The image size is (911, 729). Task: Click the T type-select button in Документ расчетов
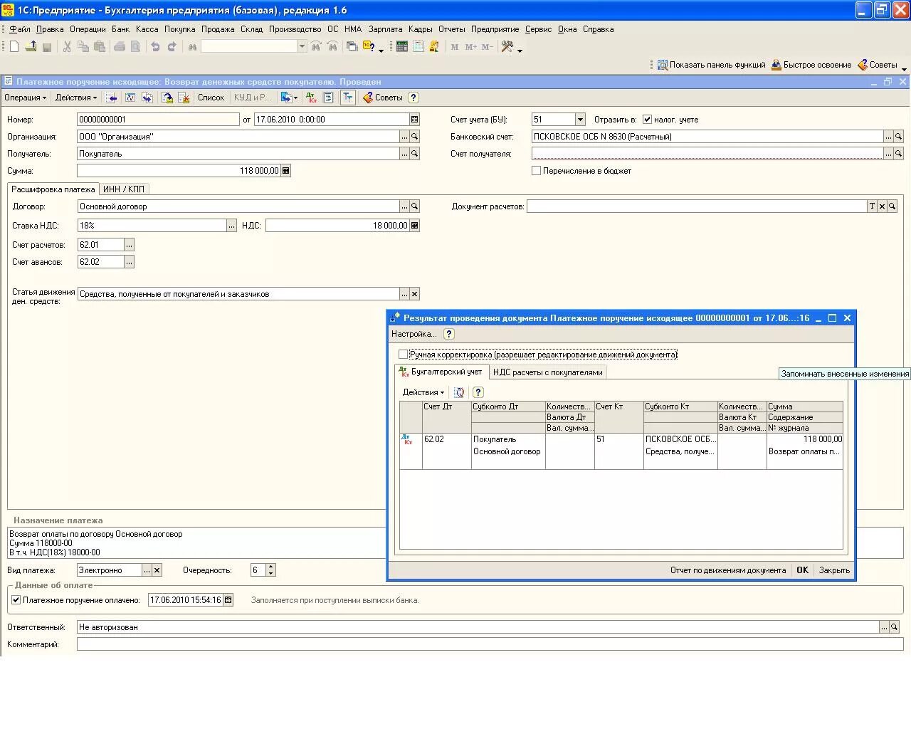872,206
